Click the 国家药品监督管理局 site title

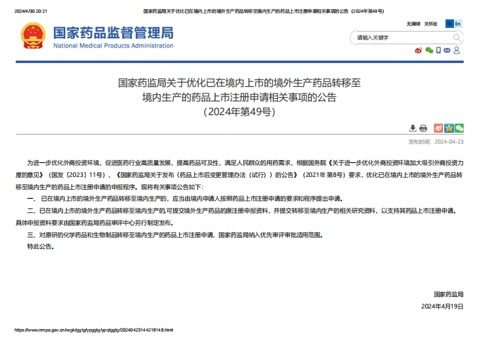click(113, 33)
